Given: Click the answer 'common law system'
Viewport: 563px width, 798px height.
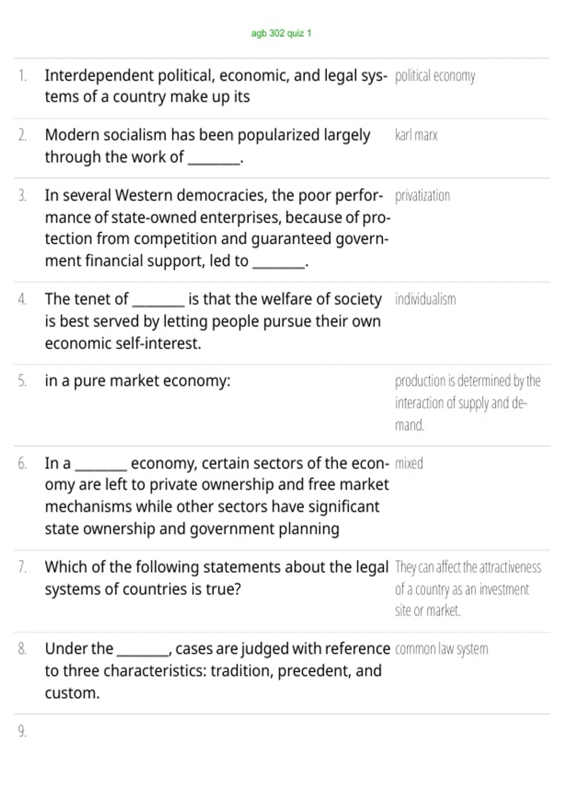Looking at the screenshot, I should pyautogui.click(x=441, y=649).
